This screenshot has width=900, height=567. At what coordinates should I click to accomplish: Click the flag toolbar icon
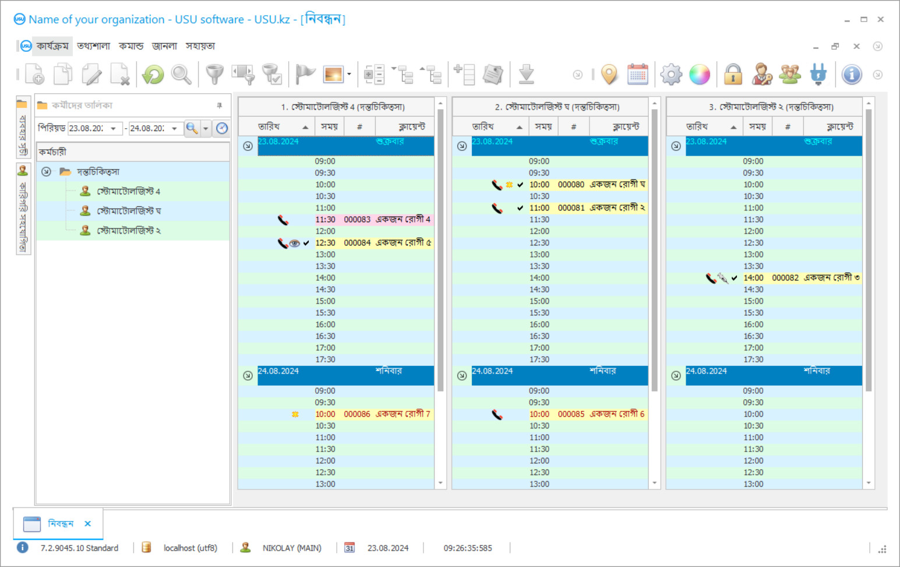click(305, 75)
